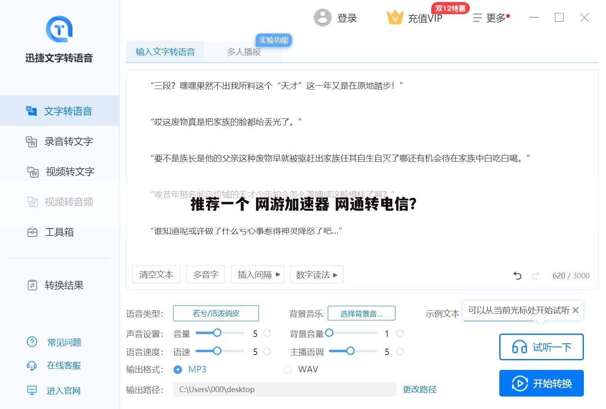Dismiss the 可以从当前光标处开始试听 tooltip
The height and width of the screenshot is (409, 606).
575,310
